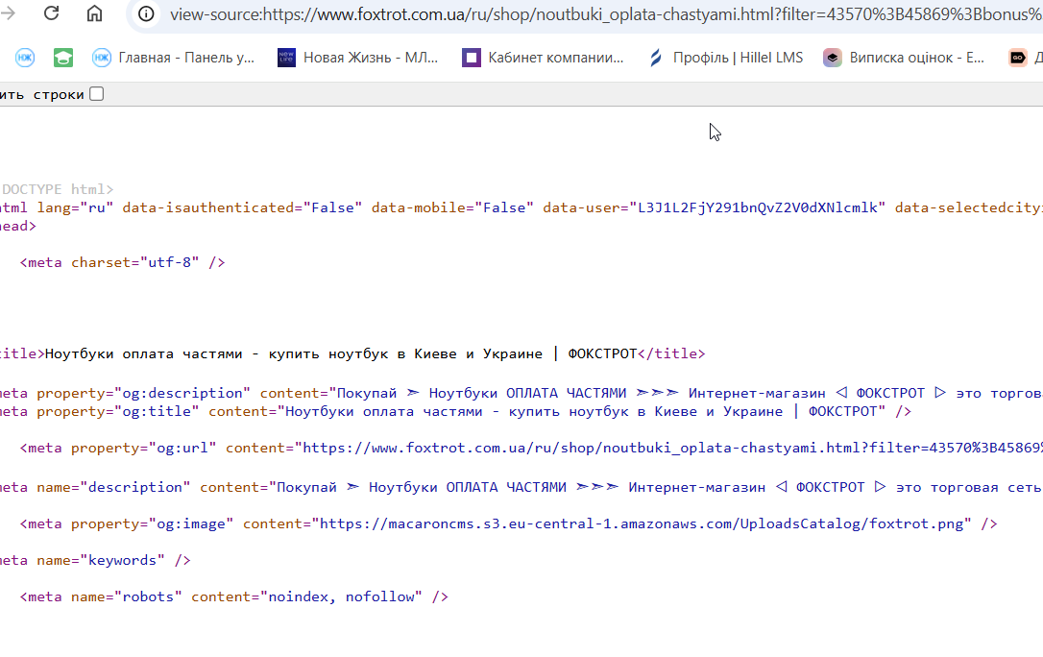1043x657 pixels.
Task: Click the title text Ноутбуки оплата частями
Action: pyautogui.click(x=143, y=353)
